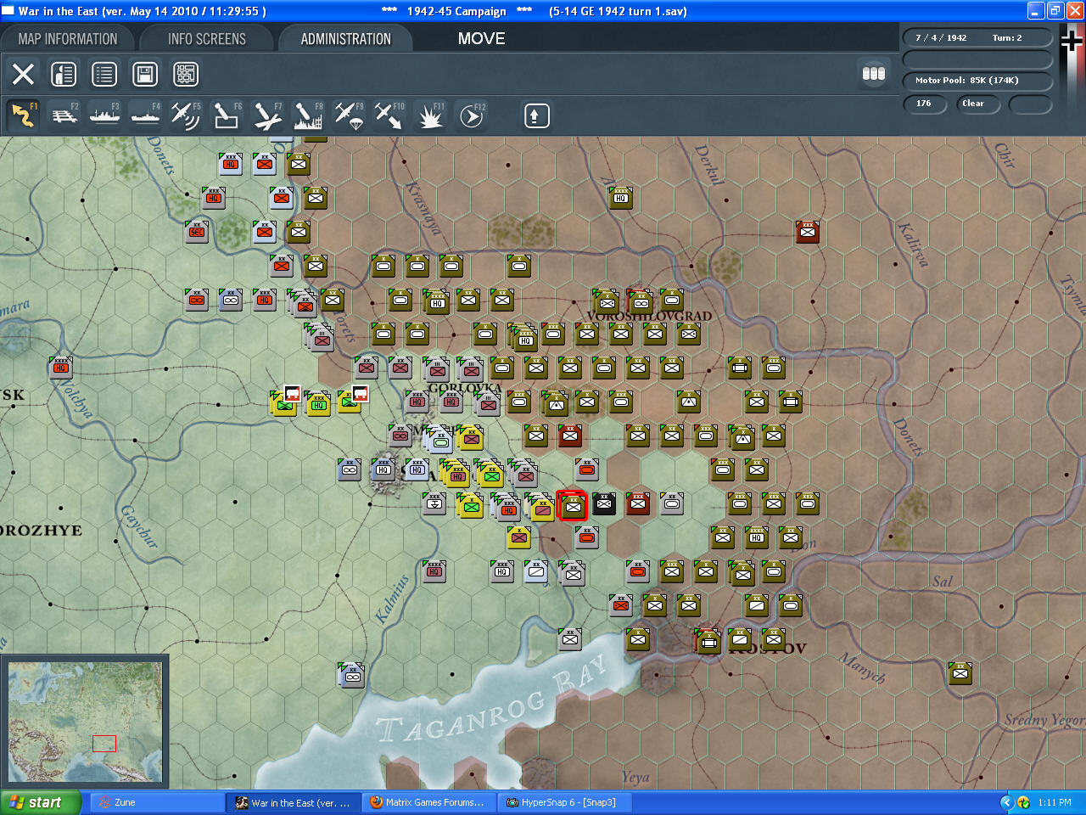Click the War in the East taskbar button
The image size is (1086, 815).
293,802
